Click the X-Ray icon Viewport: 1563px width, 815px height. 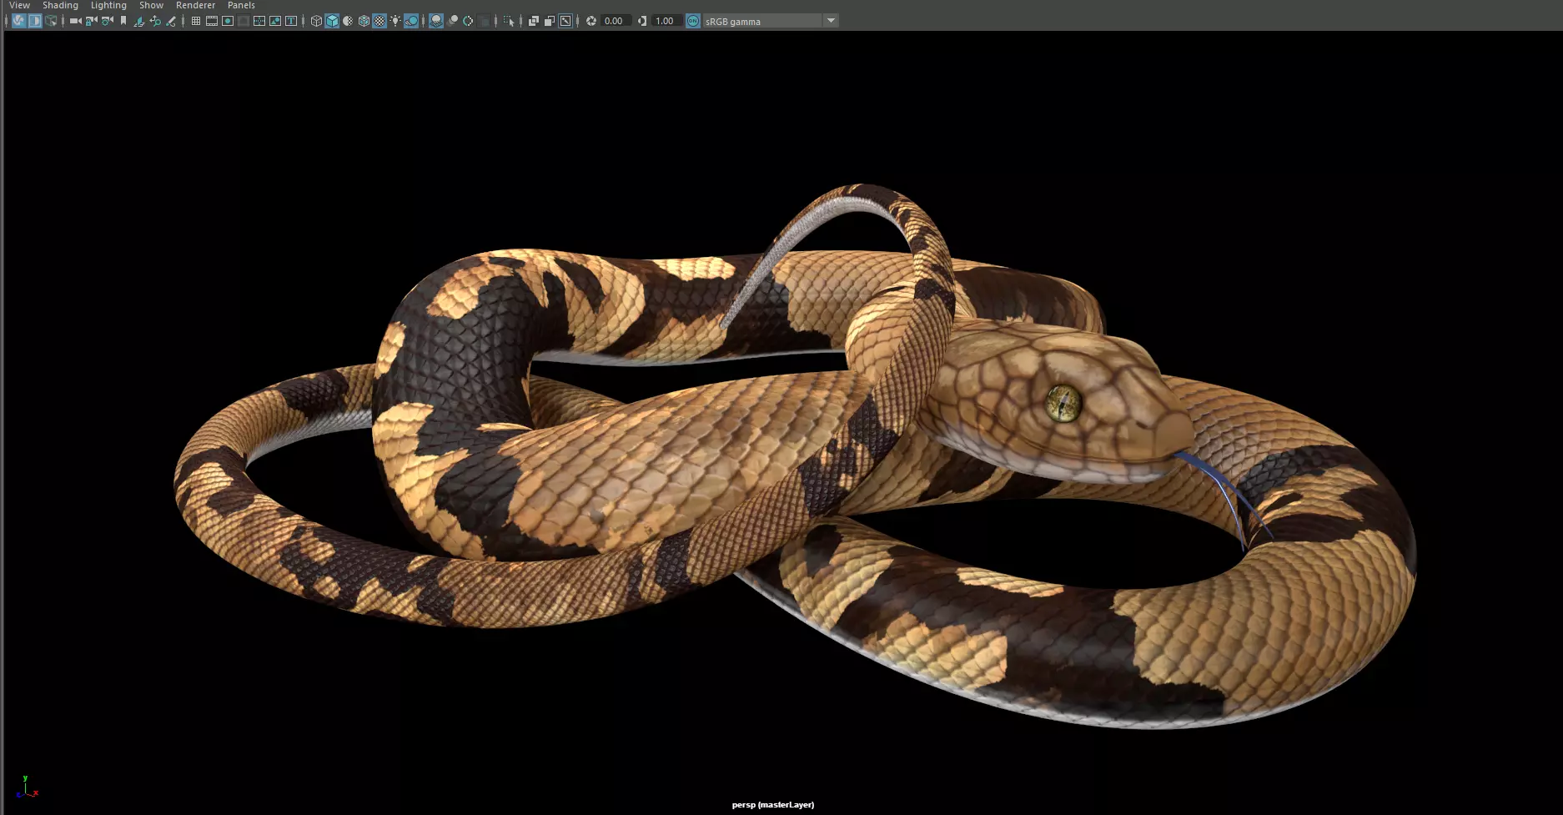coord(533,21)
